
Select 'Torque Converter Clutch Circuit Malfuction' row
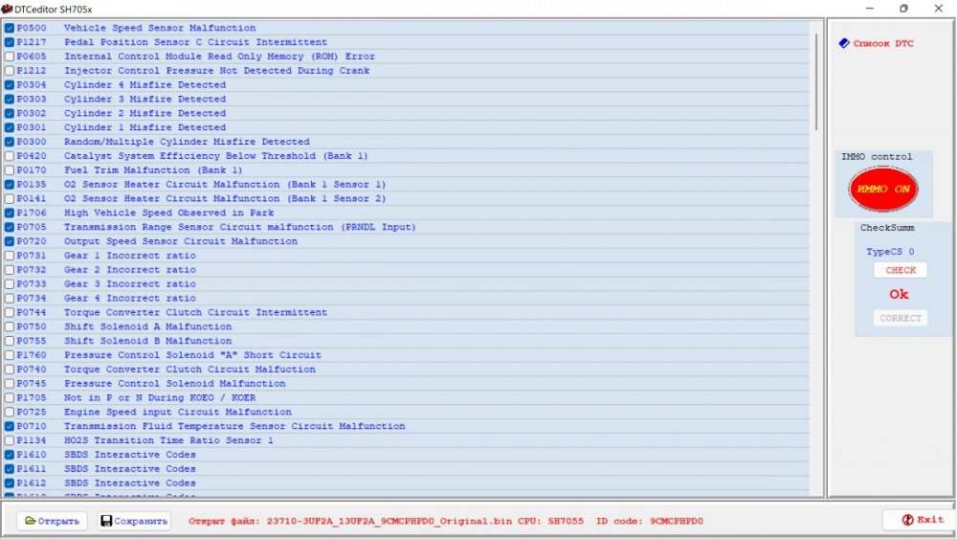pyautogui.click(x=406, y=370)
